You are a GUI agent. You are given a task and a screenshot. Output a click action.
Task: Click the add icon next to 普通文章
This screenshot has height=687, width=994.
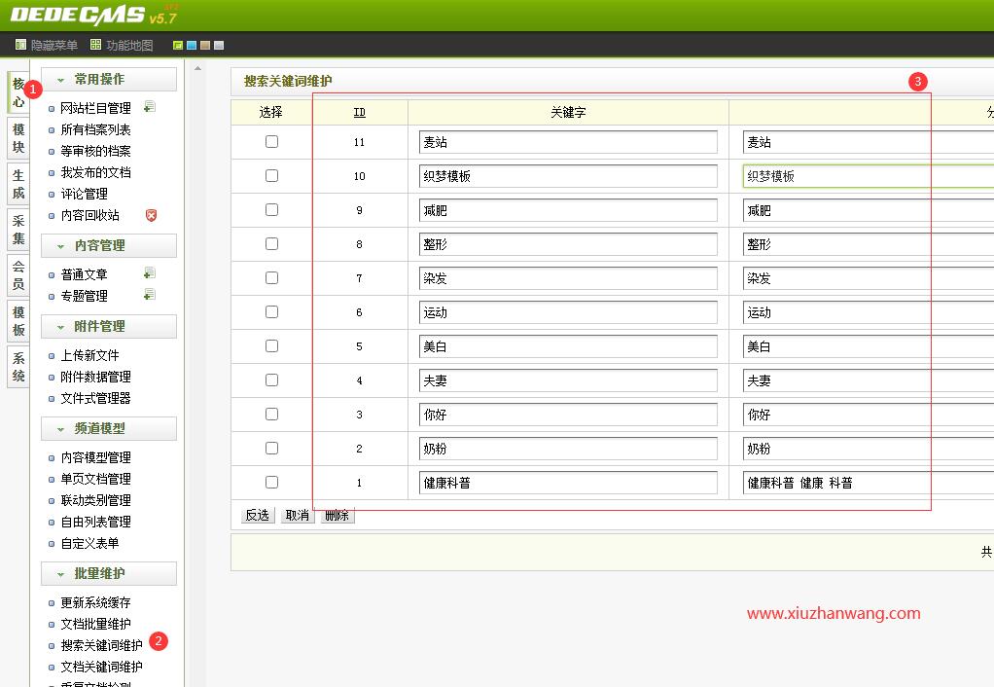click(x=150, y=273)
